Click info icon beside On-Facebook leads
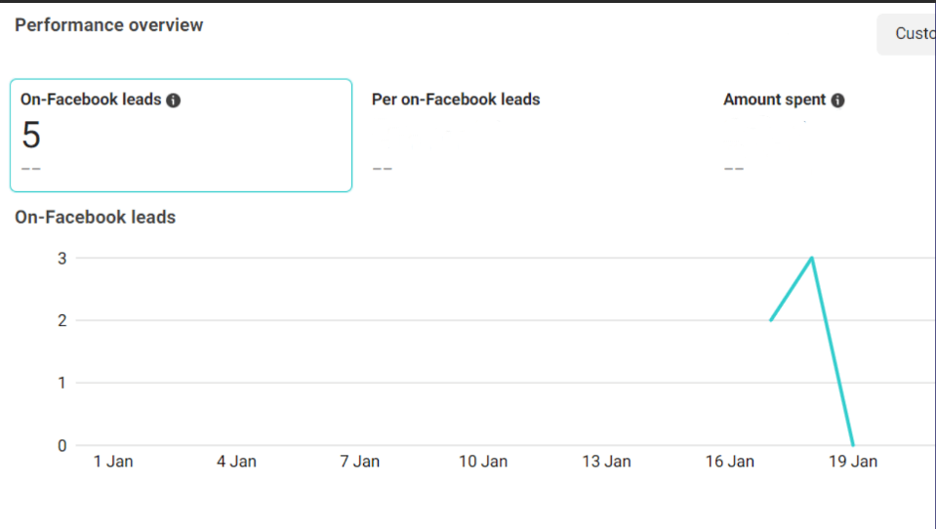The height and width of the screenshot is (529, 936). coord(174,101)
